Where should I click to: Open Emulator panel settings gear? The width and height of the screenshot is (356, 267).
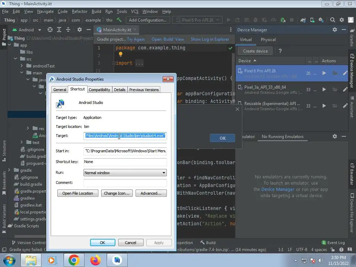click(x=335, y=136)
